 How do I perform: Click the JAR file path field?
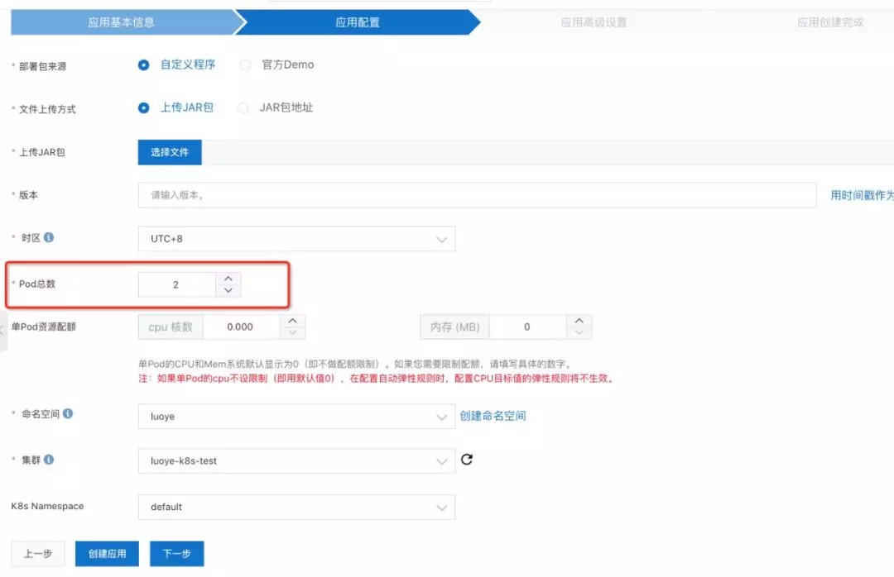pos(547,152)
